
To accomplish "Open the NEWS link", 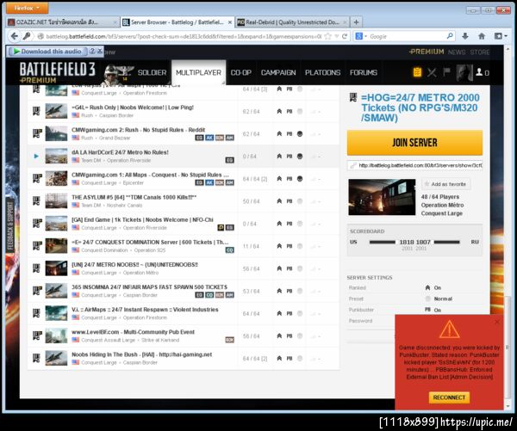I will click(457, 52).
